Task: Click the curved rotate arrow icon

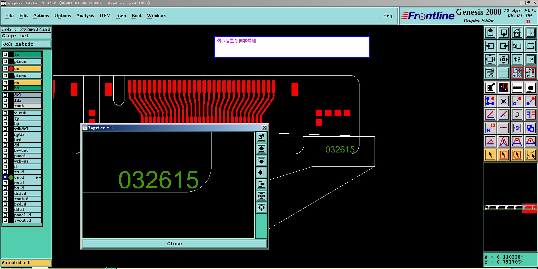Action: click(517, 114)
